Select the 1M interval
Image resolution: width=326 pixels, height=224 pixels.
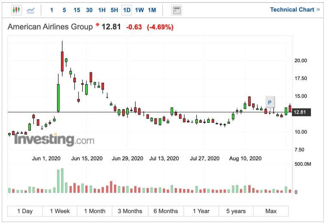[152, 10]
